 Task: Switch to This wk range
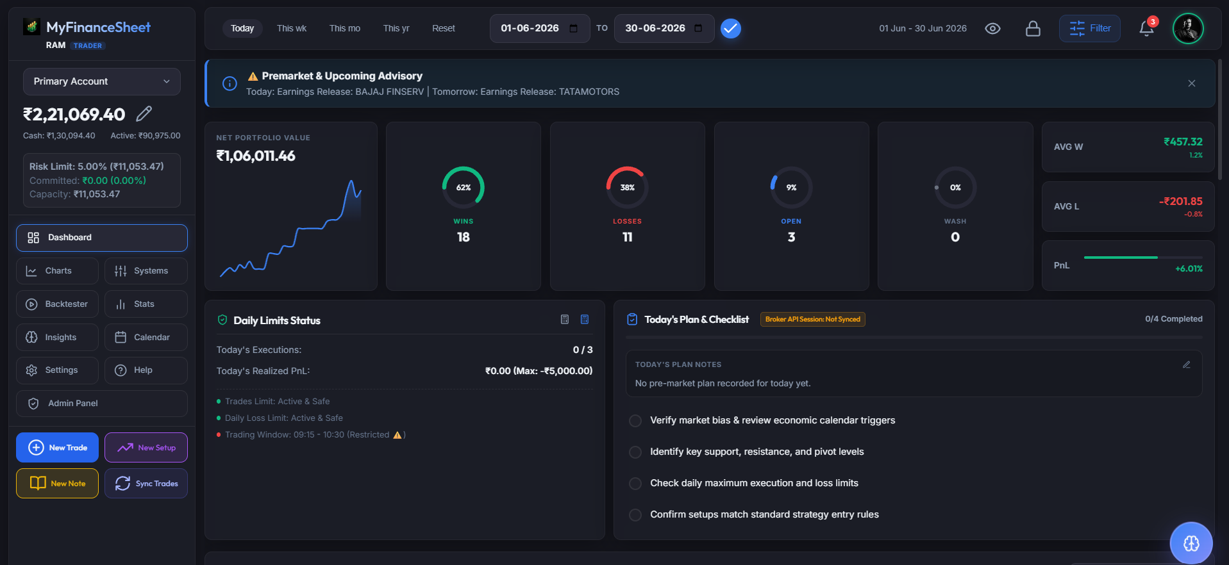point(292,28)
